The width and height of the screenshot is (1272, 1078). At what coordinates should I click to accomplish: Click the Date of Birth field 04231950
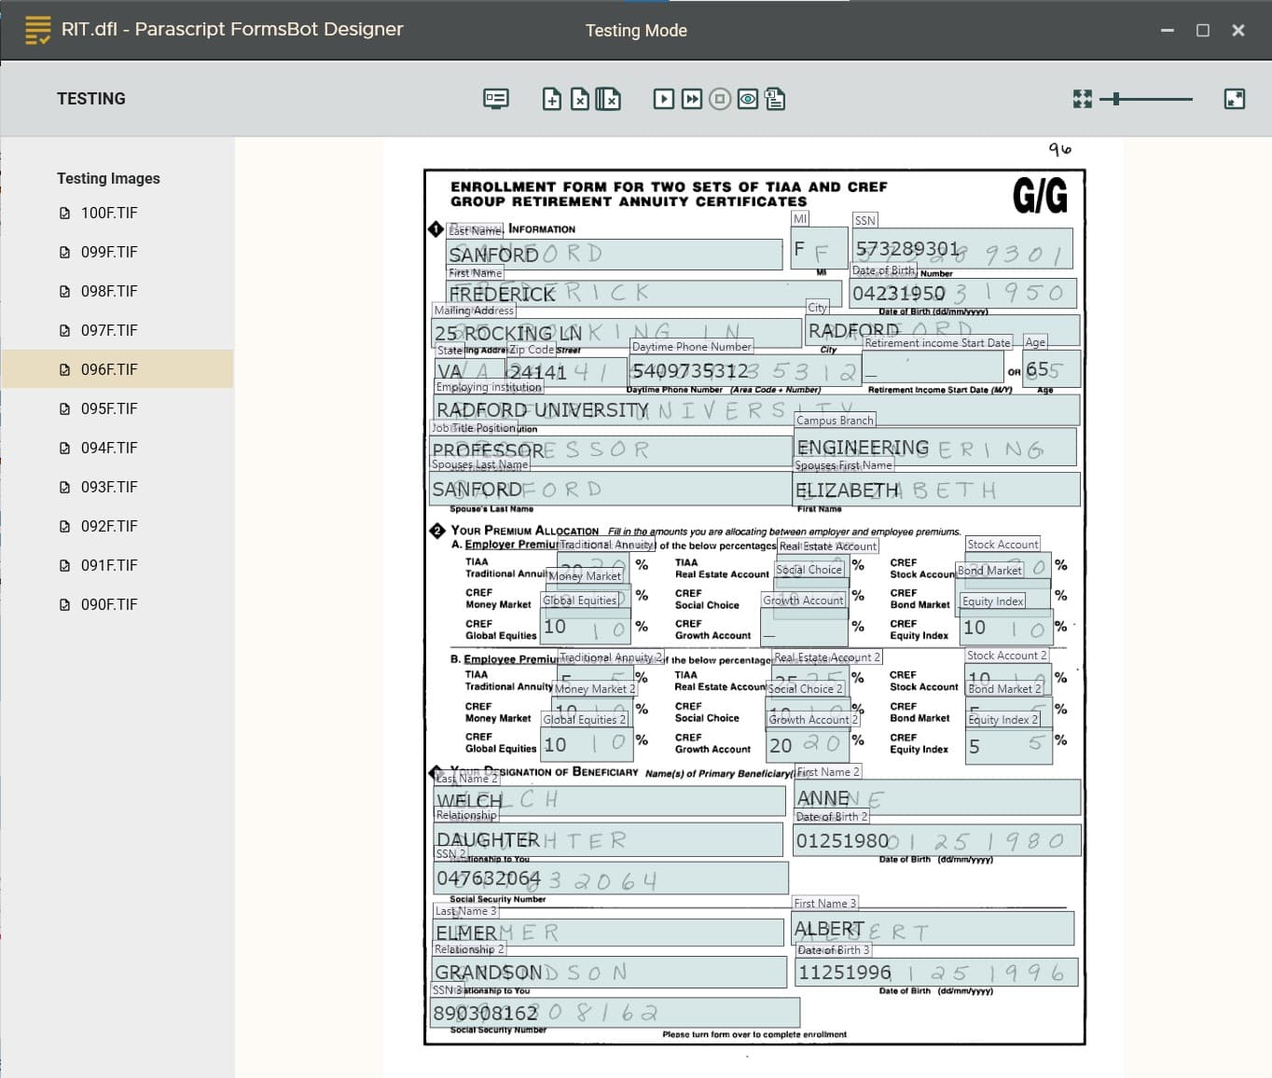963,294
